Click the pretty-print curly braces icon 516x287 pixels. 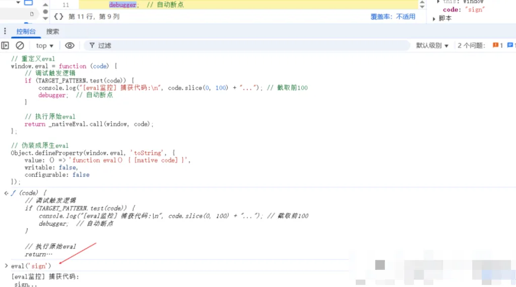tap(58, 17)
